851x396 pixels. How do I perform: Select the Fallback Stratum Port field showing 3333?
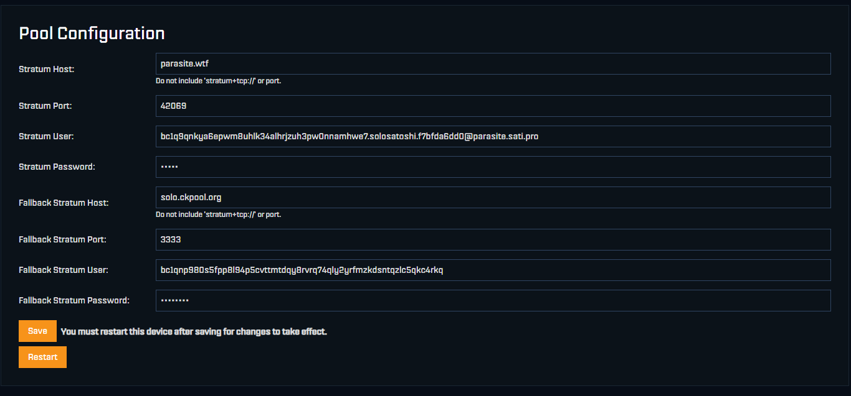coord(492,239)
